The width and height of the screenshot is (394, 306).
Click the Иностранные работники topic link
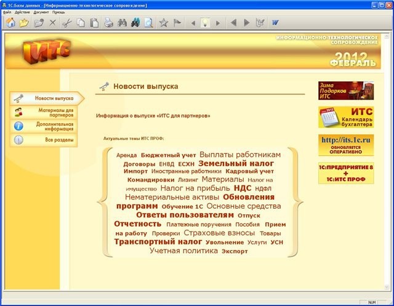click(x=187, y=171)
